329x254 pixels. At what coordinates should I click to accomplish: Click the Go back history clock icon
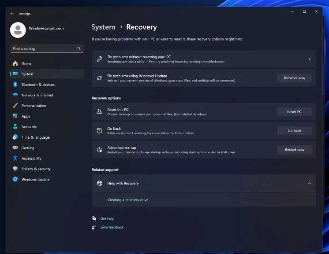pos(100,131)
